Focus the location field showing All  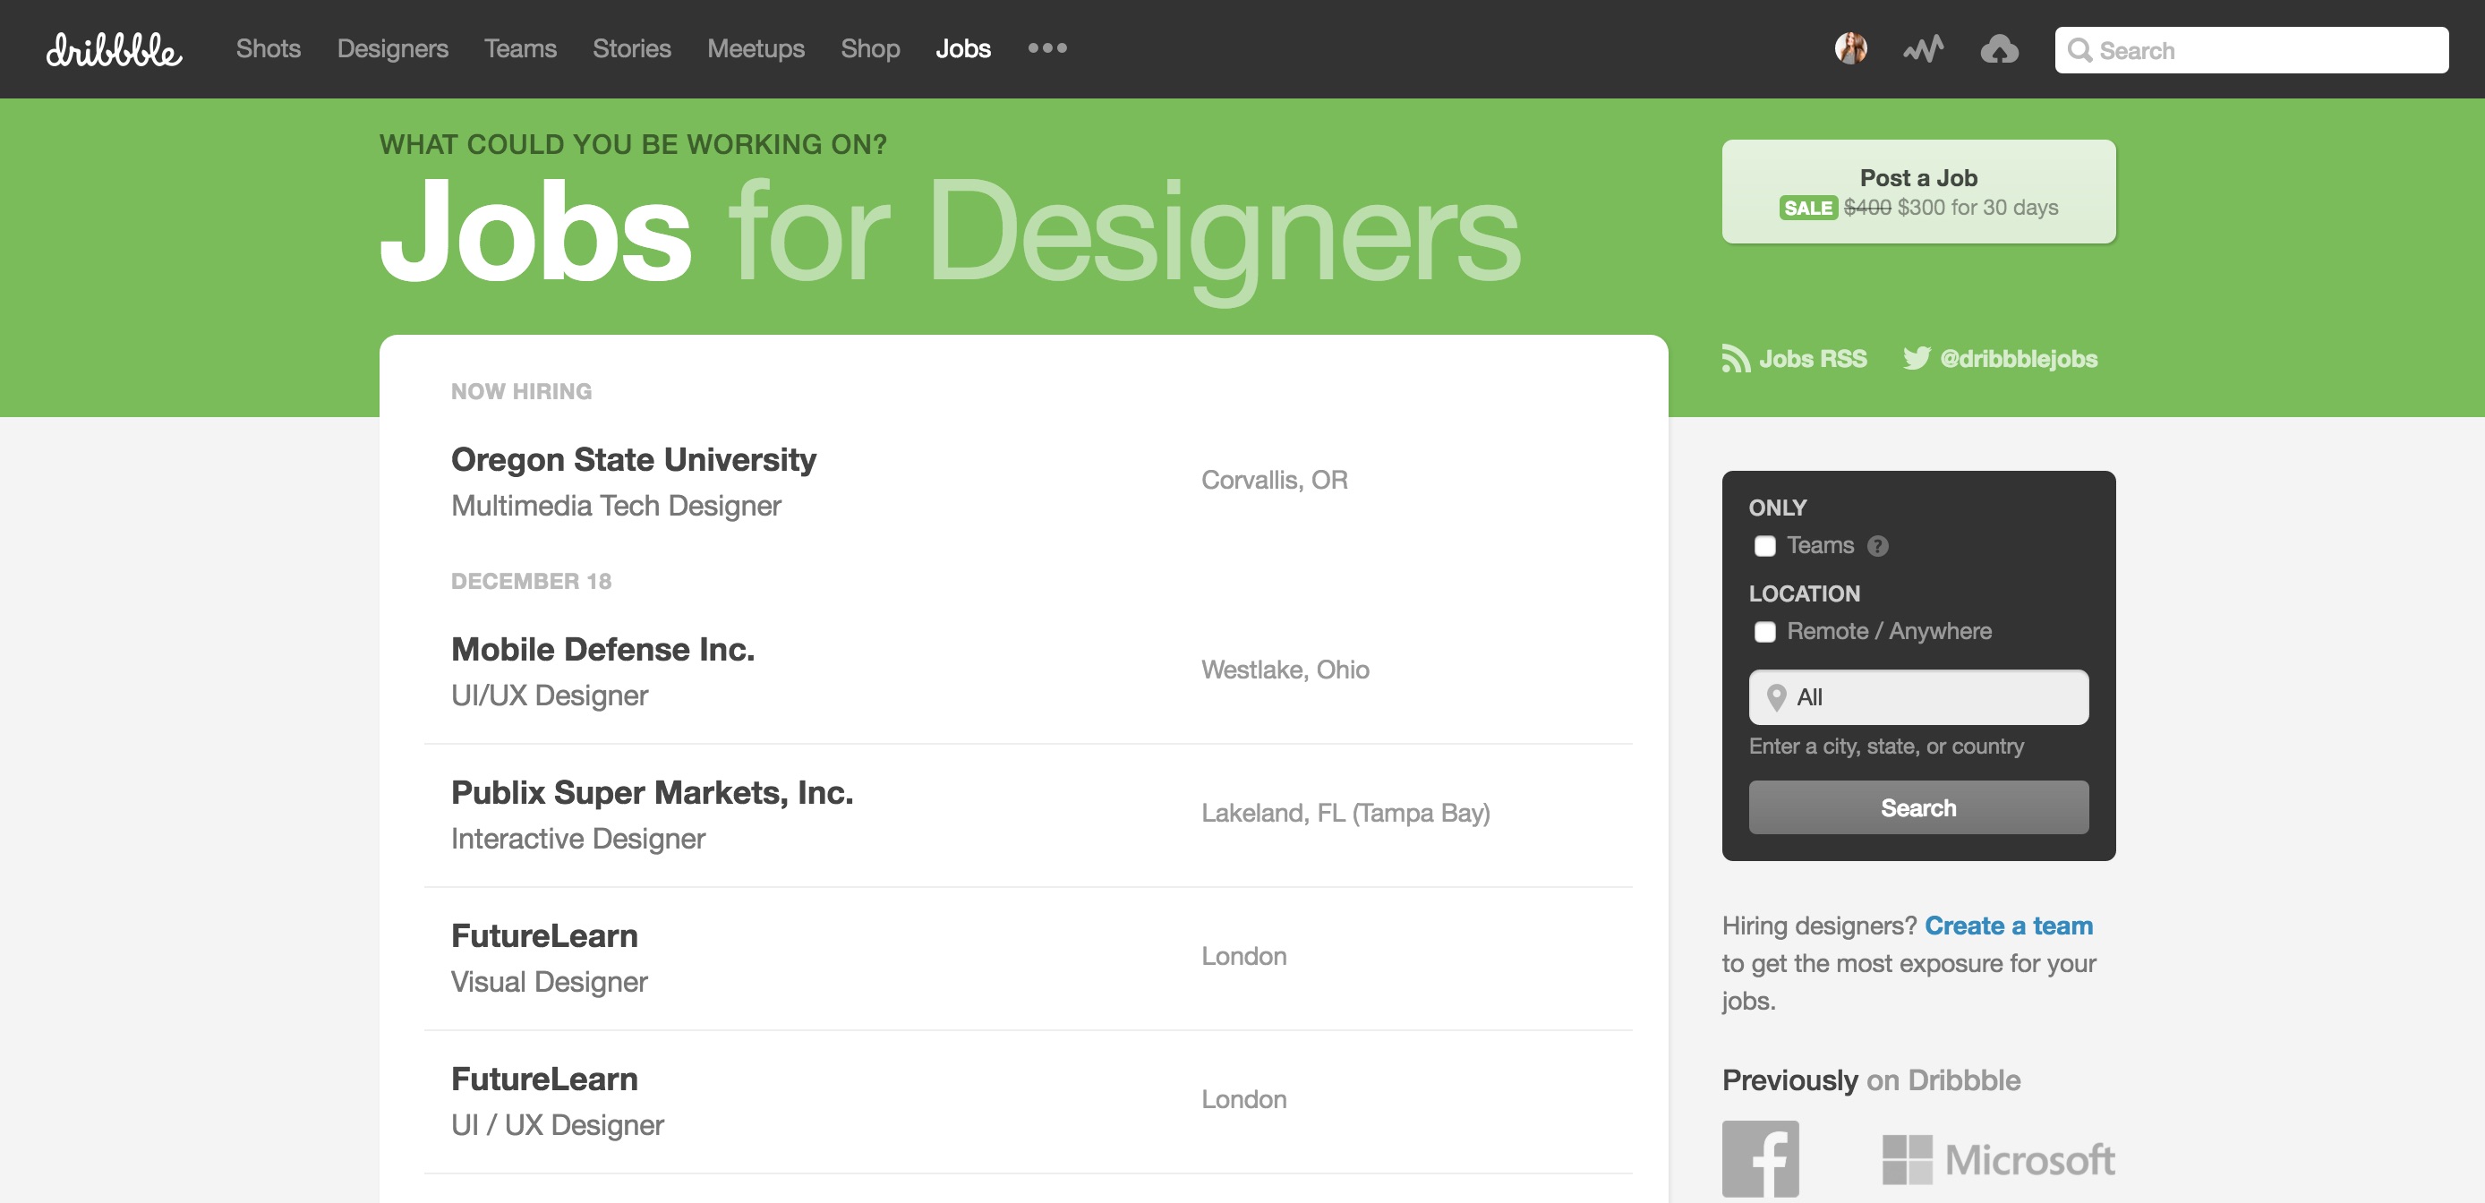(x=1917, y=696)
